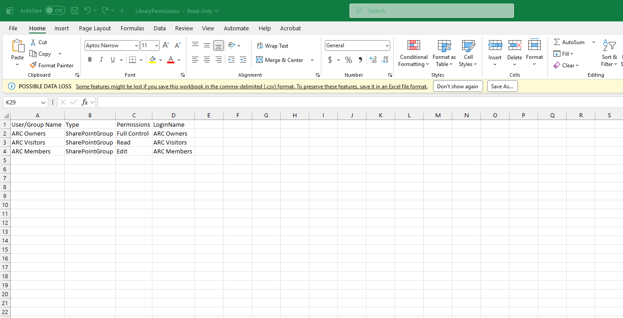Image resolution: width=623 pixels, height=318 pixels.
Task: Switch to the Formulas tab
Action: [132, 28]
